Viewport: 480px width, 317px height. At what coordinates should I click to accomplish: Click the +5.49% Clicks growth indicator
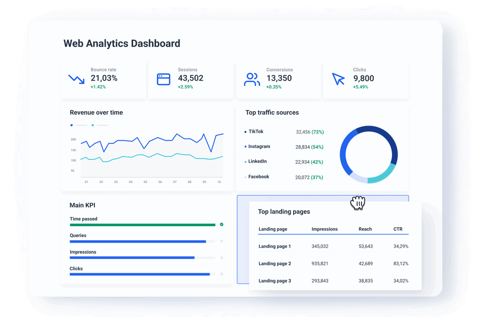360,87
